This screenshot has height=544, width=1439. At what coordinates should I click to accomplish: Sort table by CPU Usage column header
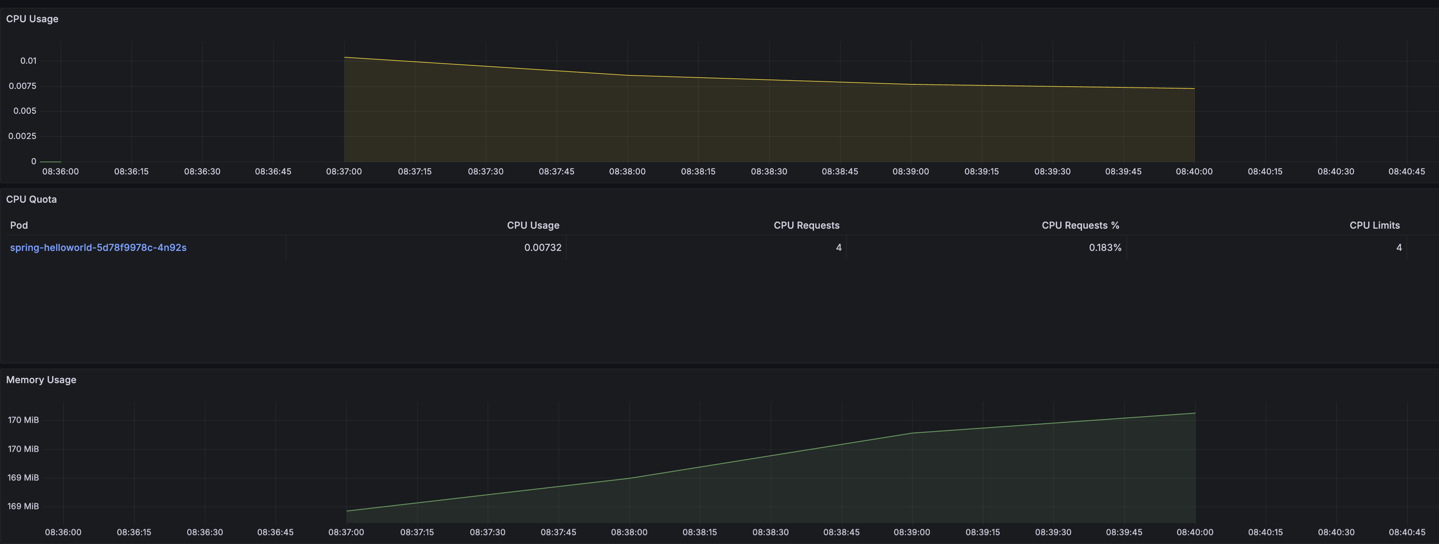click(533, 225)
